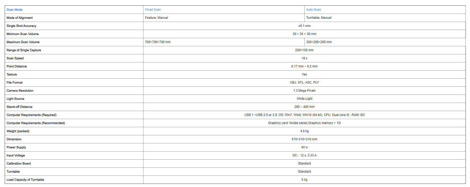Select the 'Camera Resolution' row label
The width and height of the screenshot is (470, 187).
(20, 91)
